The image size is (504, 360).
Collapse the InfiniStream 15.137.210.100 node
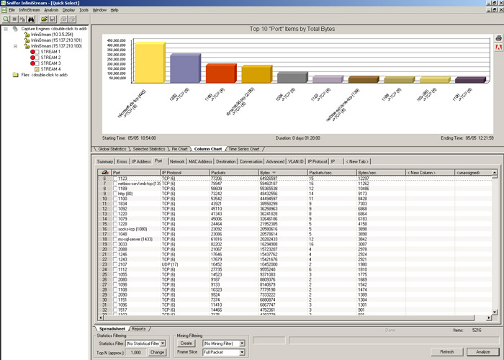(x=15, y=46)
